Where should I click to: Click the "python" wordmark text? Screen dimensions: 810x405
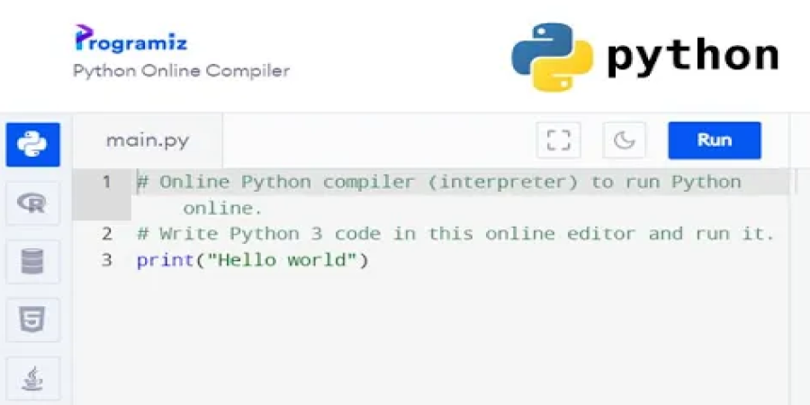693,58
